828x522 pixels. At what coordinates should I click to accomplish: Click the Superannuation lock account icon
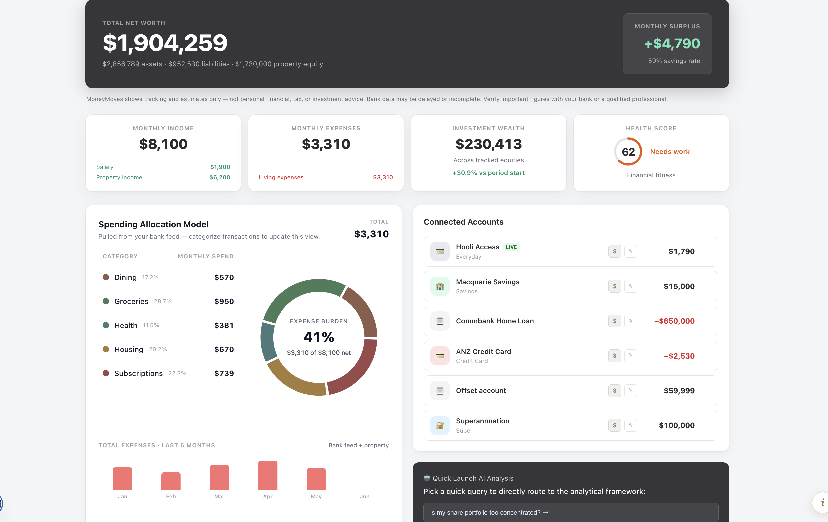pos(440,425)
